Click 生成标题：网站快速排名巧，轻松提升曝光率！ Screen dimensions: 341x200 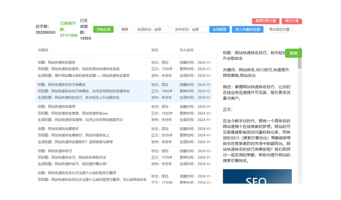(73, 164)
